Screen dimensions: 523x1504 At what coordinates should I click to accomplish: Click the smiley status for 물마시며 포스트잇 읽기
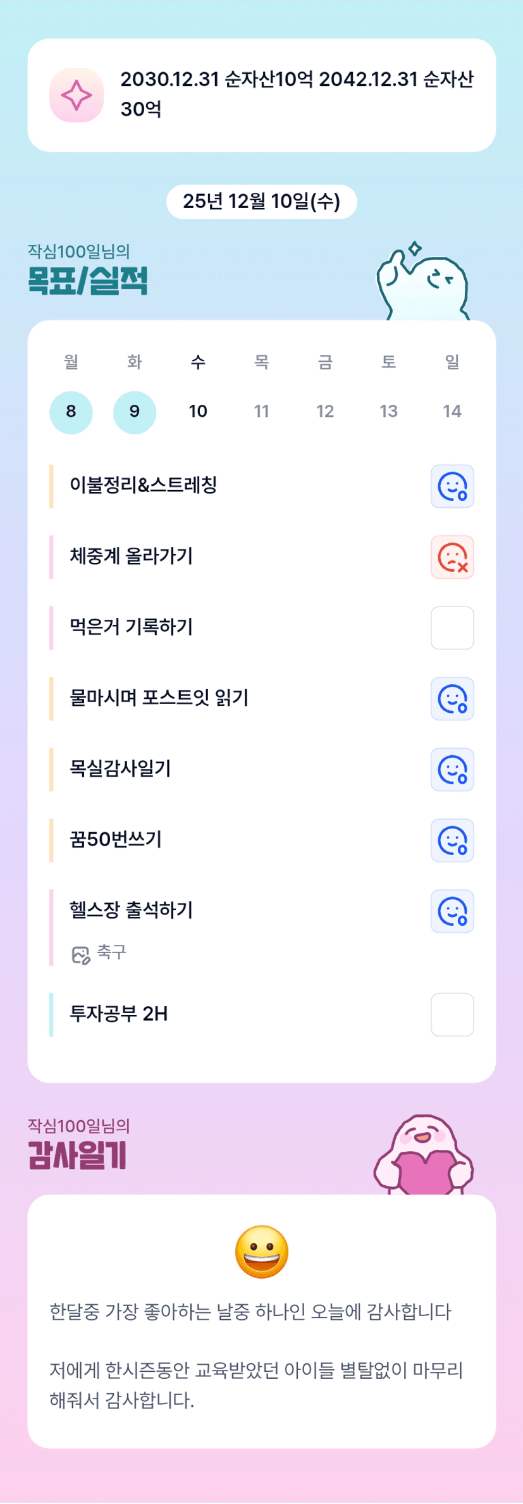[x=452, y=699]
